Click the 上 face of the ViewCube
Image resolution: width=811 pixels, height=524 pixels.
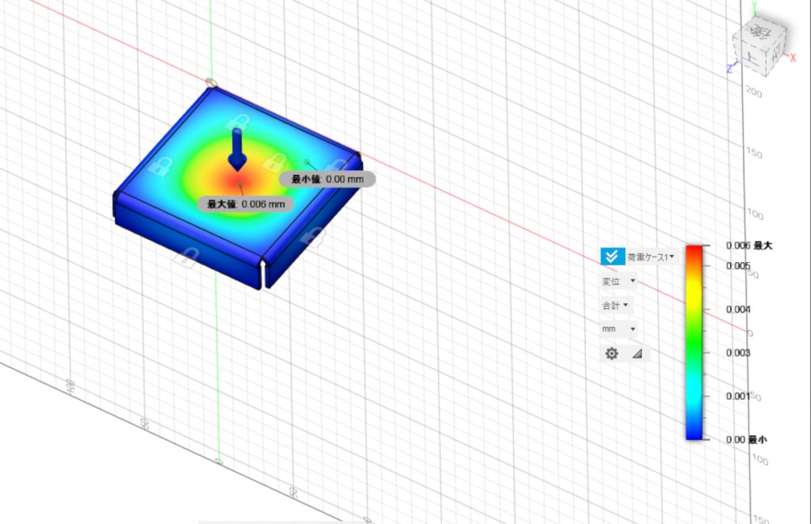click(x=752, y=56)
